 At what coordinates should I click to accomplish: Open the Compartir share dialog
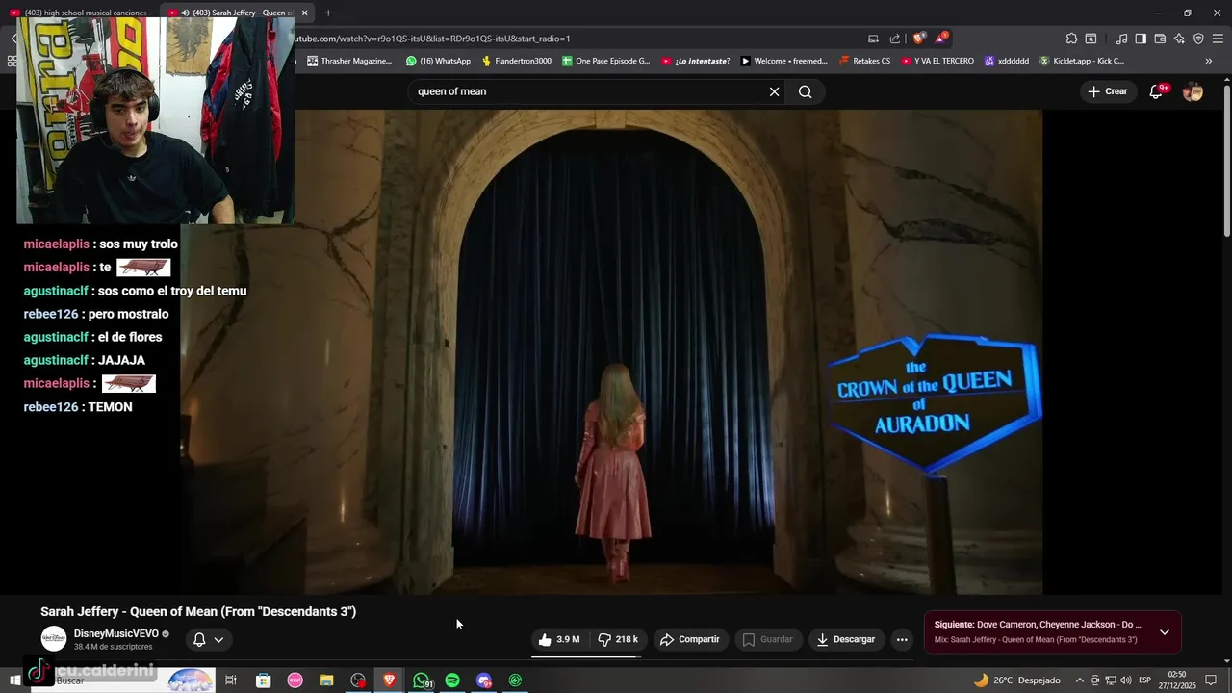point(690,639)
